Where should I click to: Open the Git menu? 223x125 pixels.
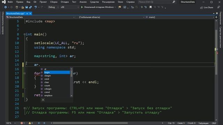[x=35, y=2]
